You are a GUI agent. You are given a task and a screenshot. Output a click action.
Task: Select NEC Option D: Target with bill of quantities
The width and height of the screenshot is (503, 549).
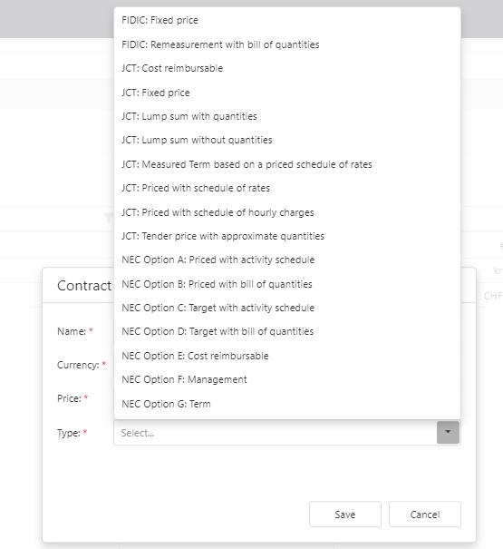click(x=287, y=331)
